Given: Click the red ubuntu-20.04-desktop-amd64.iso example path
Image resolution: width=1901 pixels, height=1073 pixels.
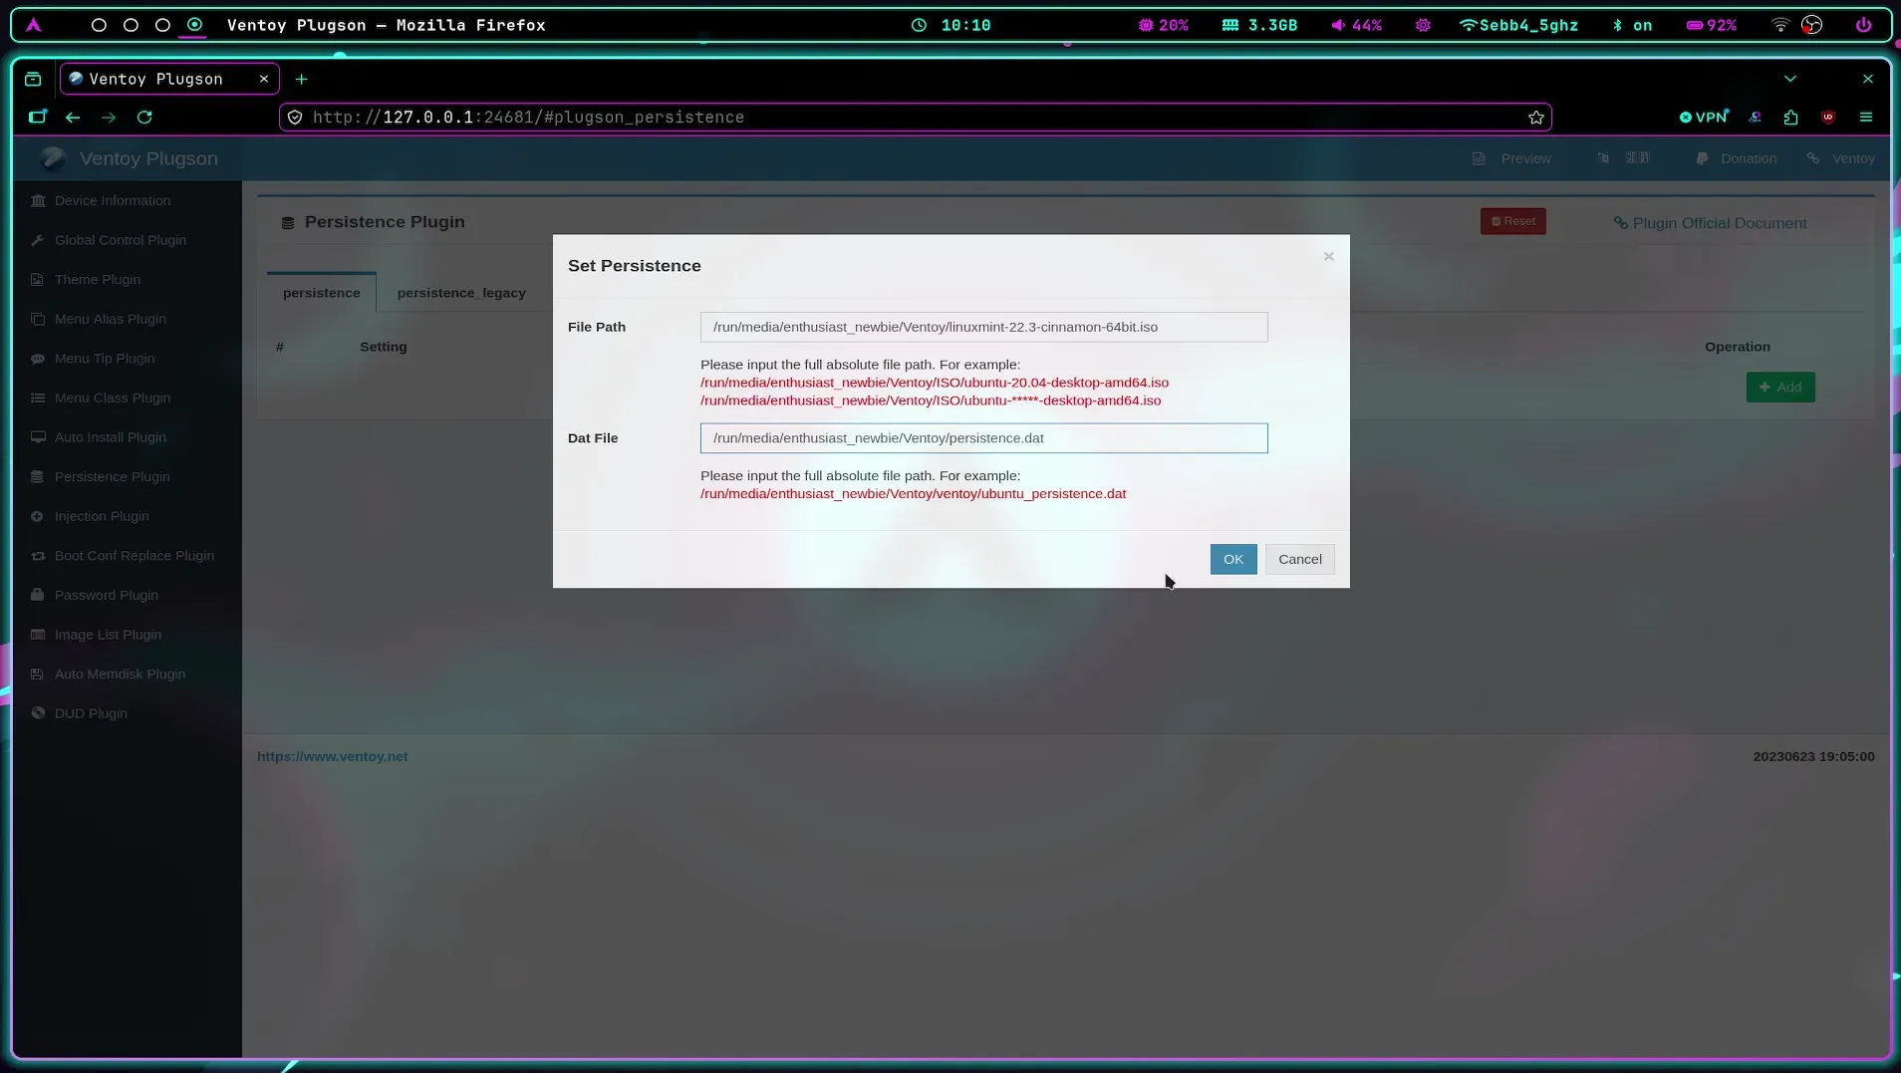Looking at the screenshot, I should [935, 383].
